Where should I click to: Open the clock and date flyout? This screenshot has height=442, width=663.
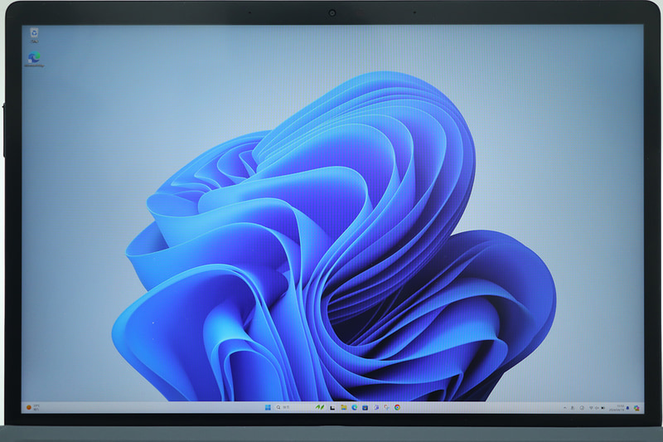tap(617, 408)
